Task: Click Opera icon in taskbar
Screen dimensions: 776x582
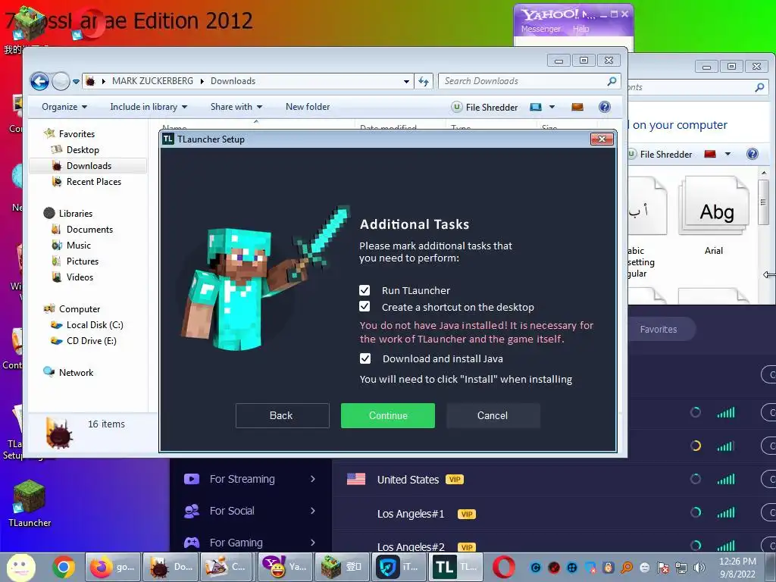Action: [x=504, y=567]
